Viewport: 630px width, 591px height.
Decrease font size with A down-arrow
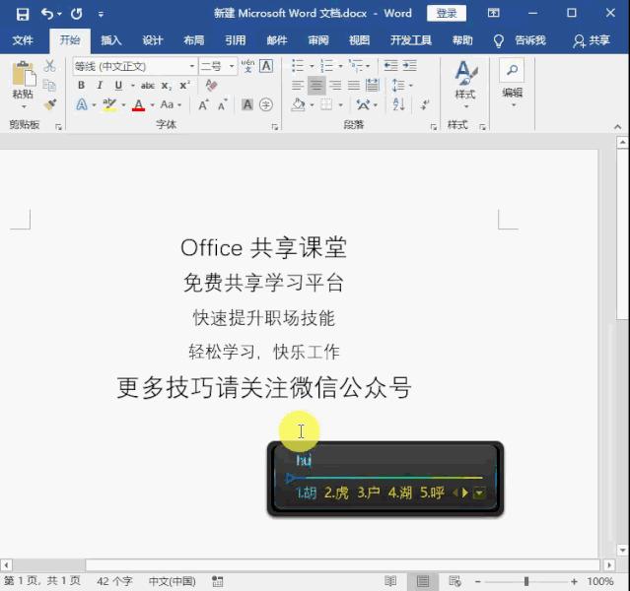coord(223,105)
